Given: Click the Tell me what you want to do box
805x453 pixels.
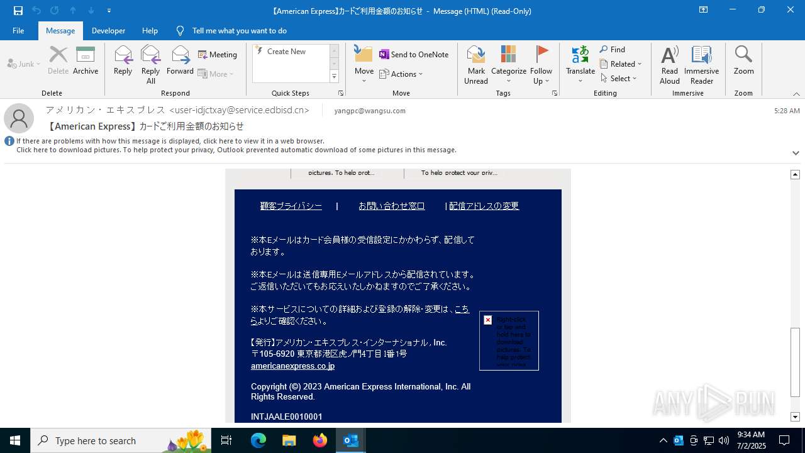Looking at the screenshot, I should 239,31.
